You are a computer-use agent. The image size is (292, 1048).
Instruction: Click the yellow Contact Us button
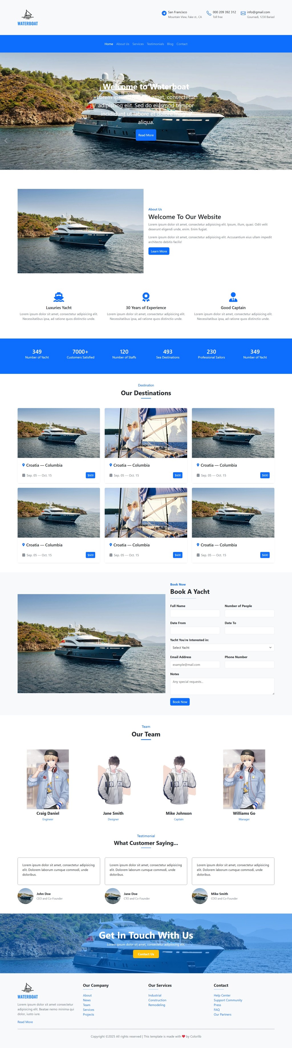pos(146,954)
